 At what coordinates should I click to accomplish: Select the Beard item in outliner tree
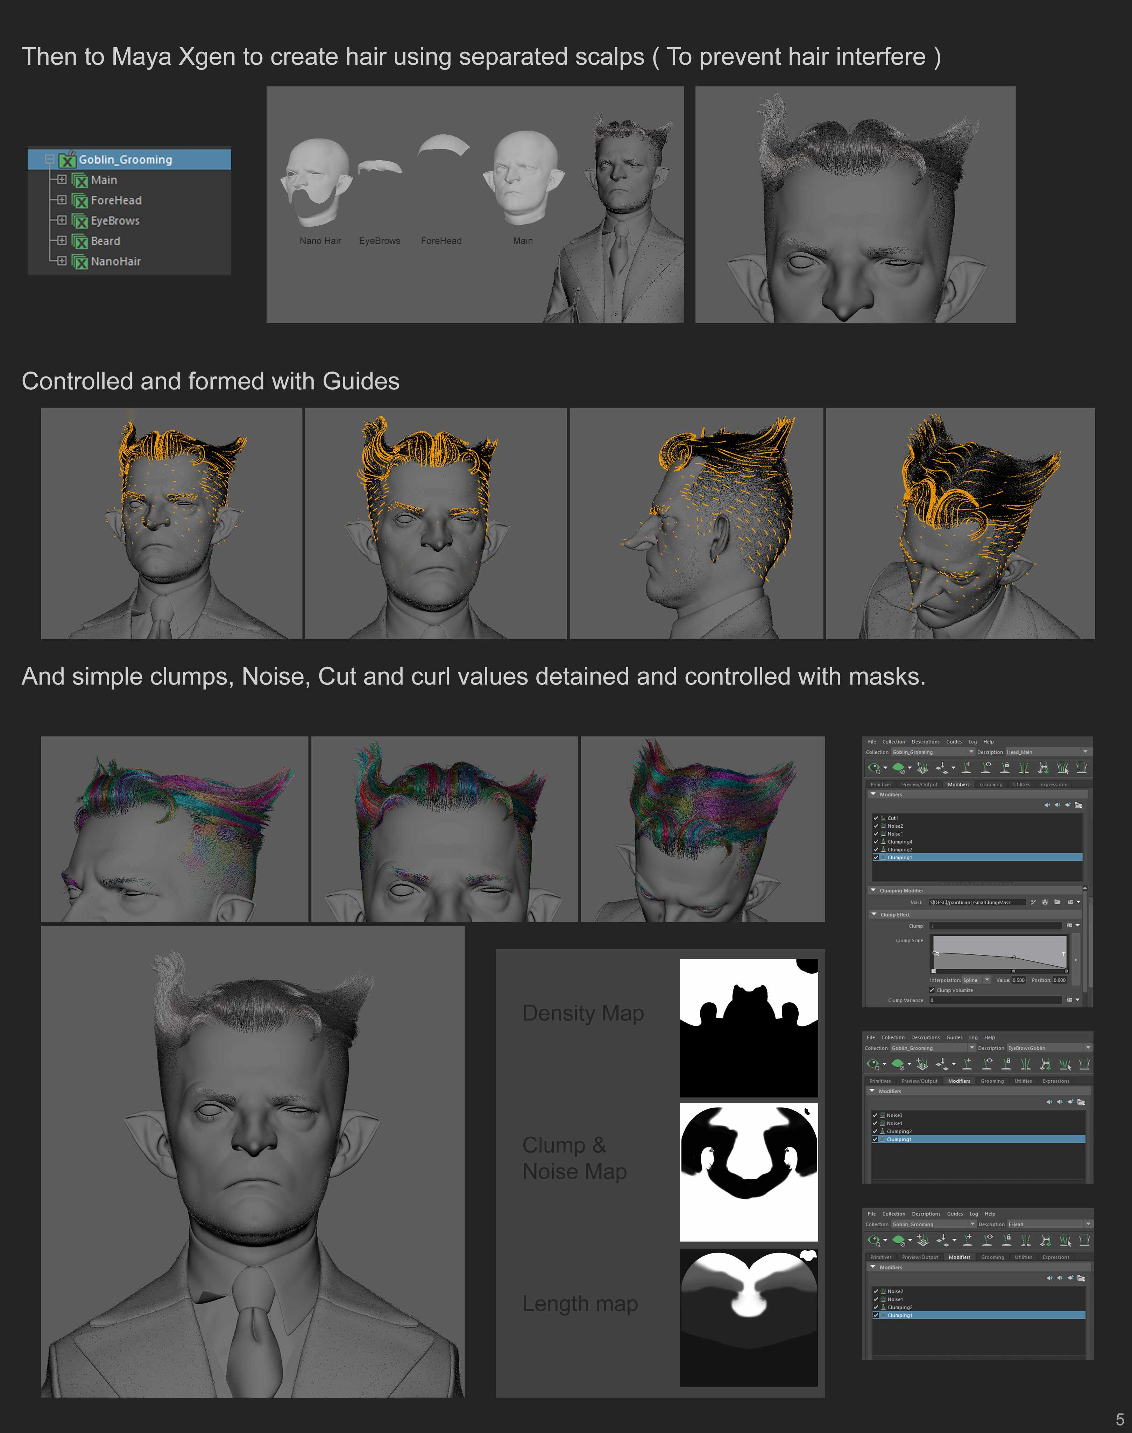pyautogui.click(x=105, y=241)
